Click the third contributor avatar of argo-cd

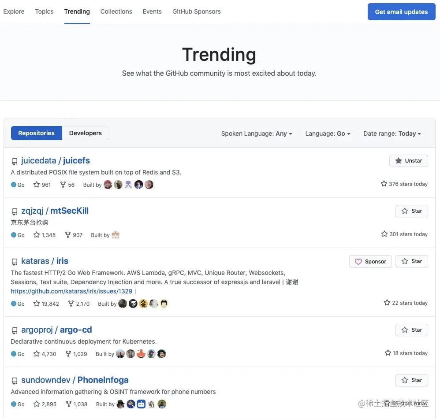pos(141,354)
